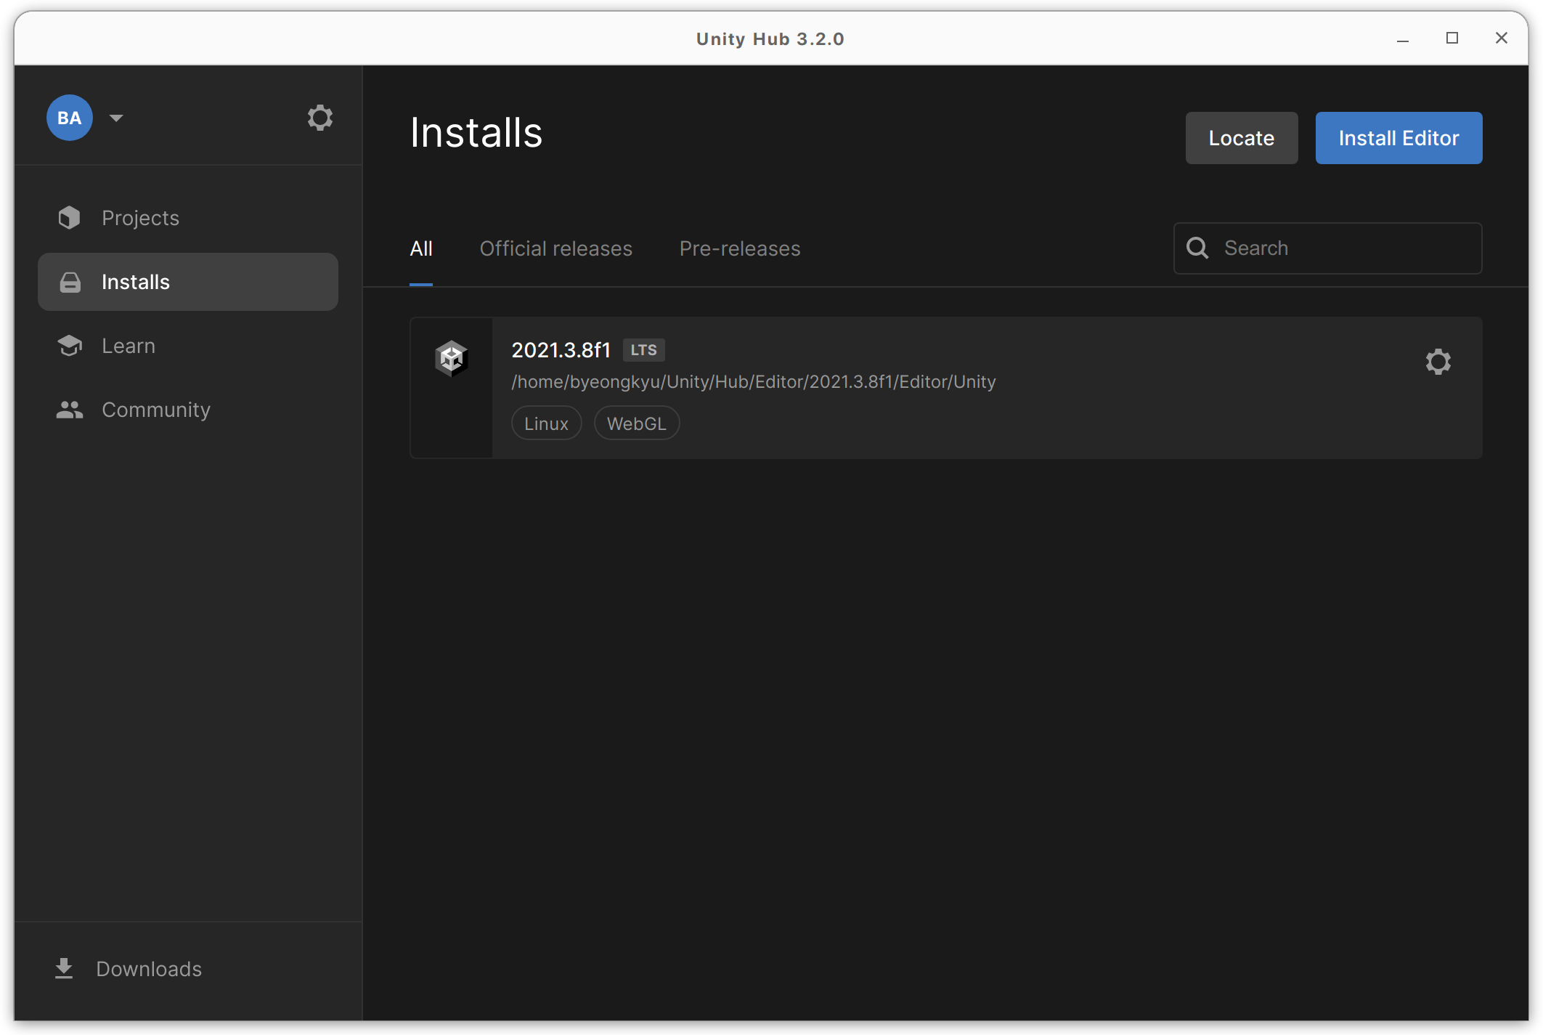The image size is (1543, 1035).
Task: Open Unity Hub preferences gear
Action: (319, 117)
